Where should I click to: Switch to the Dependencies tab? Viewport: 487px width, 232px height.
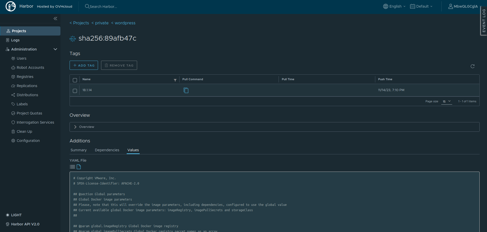(107, 150)
